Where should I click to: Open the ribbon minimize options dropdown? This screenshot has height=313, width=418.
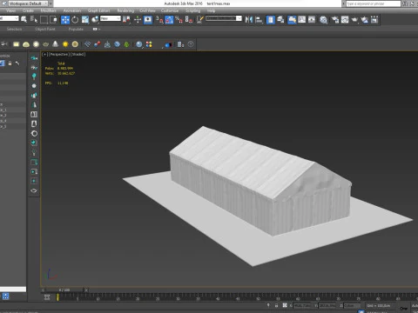point(97,29)
